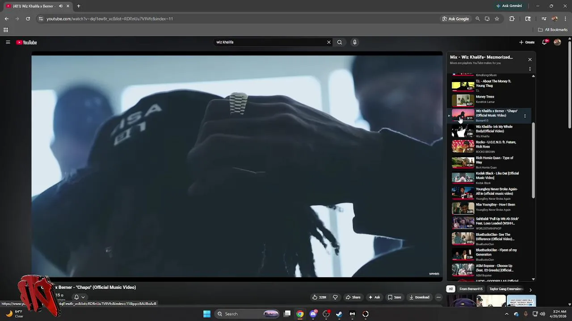Viewport: 572px width, 321px height.
Task: Play 'T.I. - About The Money' from the mix
Action: click(x=490, y=86)
